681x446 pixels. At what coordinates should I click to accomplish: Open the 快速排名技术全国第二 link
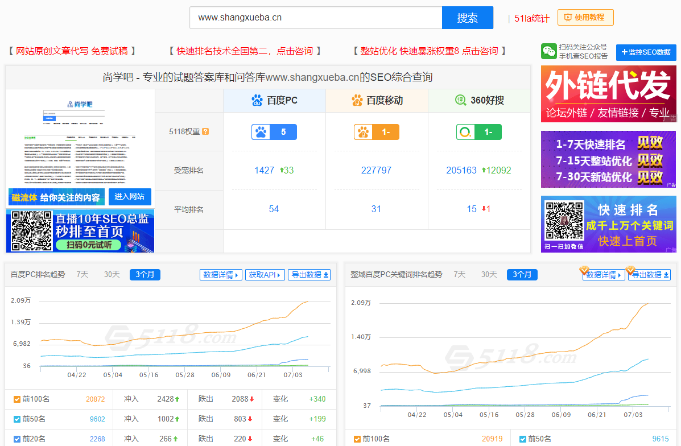click(245, 51)
